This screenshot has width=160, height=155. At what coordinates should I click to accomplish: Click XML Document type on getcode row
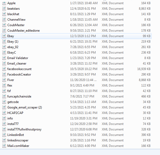(x=113, y=102)
